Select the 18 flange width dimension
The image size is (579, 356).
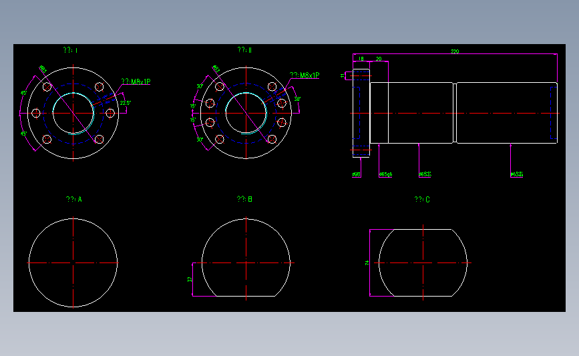tap(361, 59)
